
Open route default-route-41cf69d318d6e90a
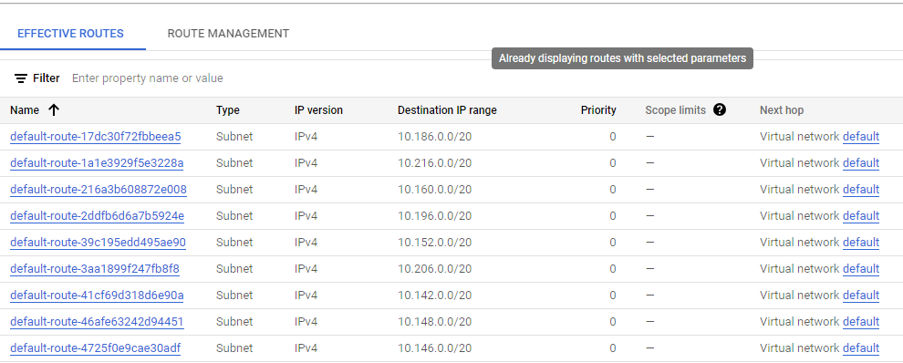point(98,296)
